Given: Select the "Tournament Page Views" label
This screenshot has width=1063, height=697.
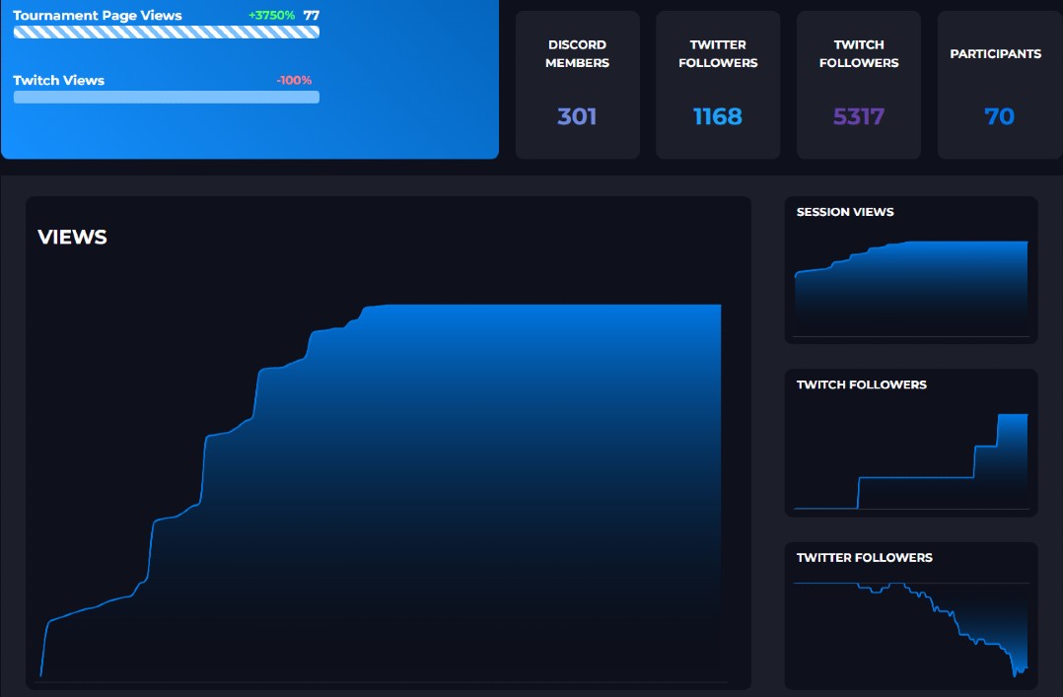Looking at the screenshot, I should (98, 15).
